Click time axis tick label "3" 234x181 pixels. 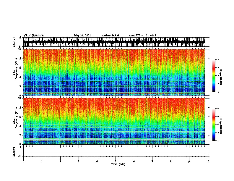point(79,161)
